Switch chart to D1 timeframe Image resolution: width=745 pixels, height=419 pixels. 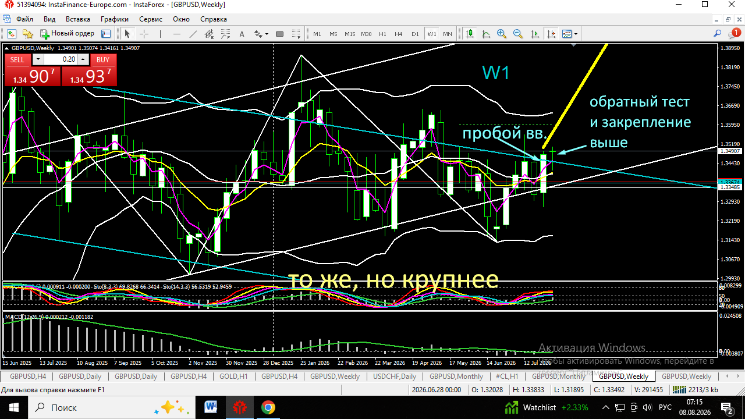[415, 34]
